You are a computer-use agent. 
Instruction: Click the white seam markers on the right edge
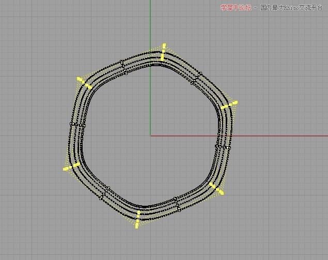click(223, 147)
